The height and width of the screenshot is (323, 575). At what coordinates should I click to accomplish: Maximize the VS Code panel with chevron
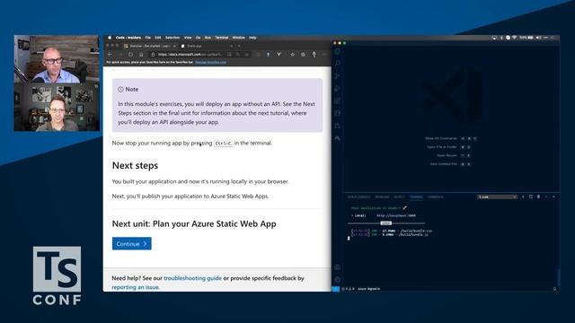click(x=546, y=197)
